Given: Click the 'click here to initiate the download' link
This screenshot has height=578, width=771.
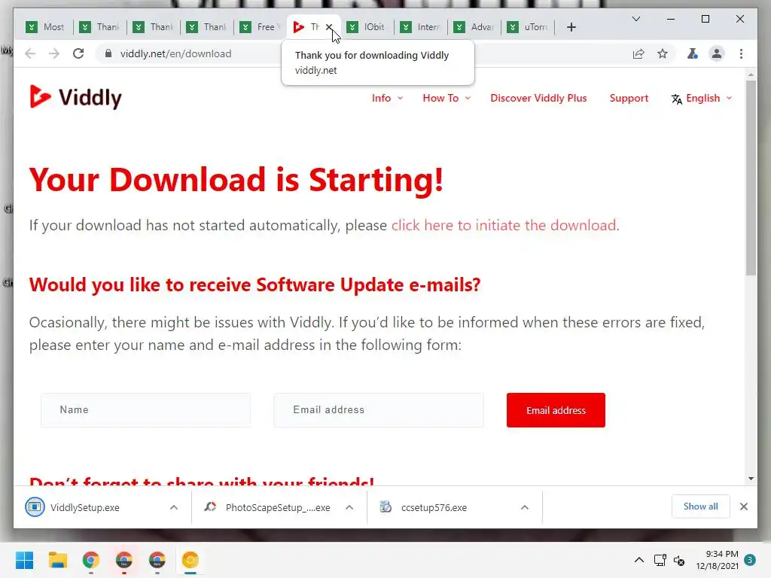Looking at the screenshot, I should coord(504,225).
